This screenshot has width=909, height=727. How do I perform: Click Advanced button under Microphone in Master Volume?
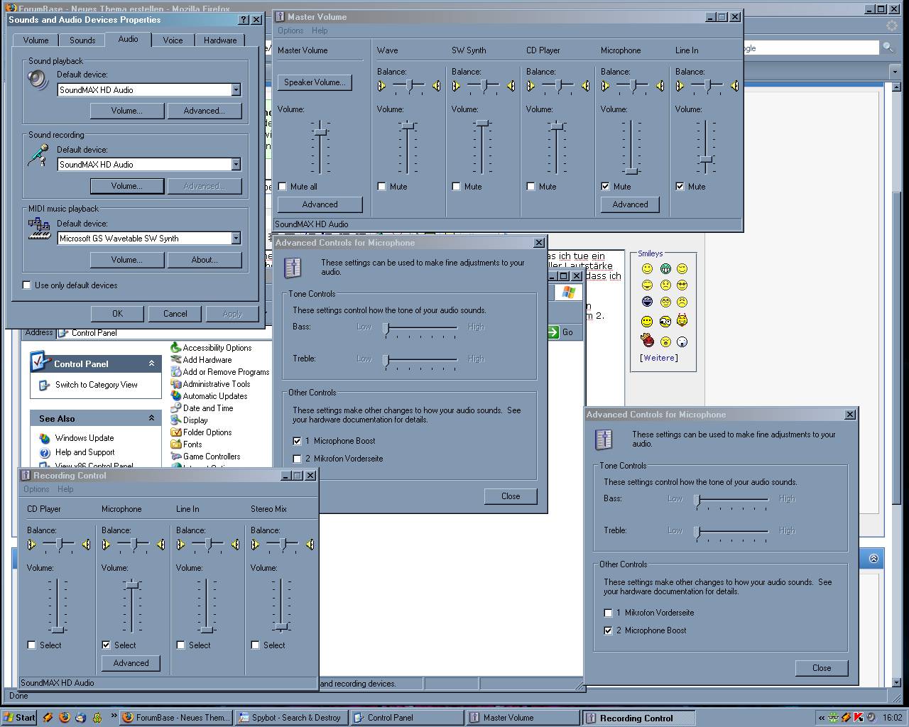point(630,204)
